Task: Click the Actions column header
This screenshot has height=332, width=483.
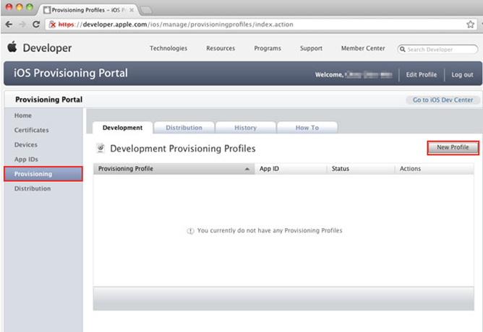Action: pos(435,169)
